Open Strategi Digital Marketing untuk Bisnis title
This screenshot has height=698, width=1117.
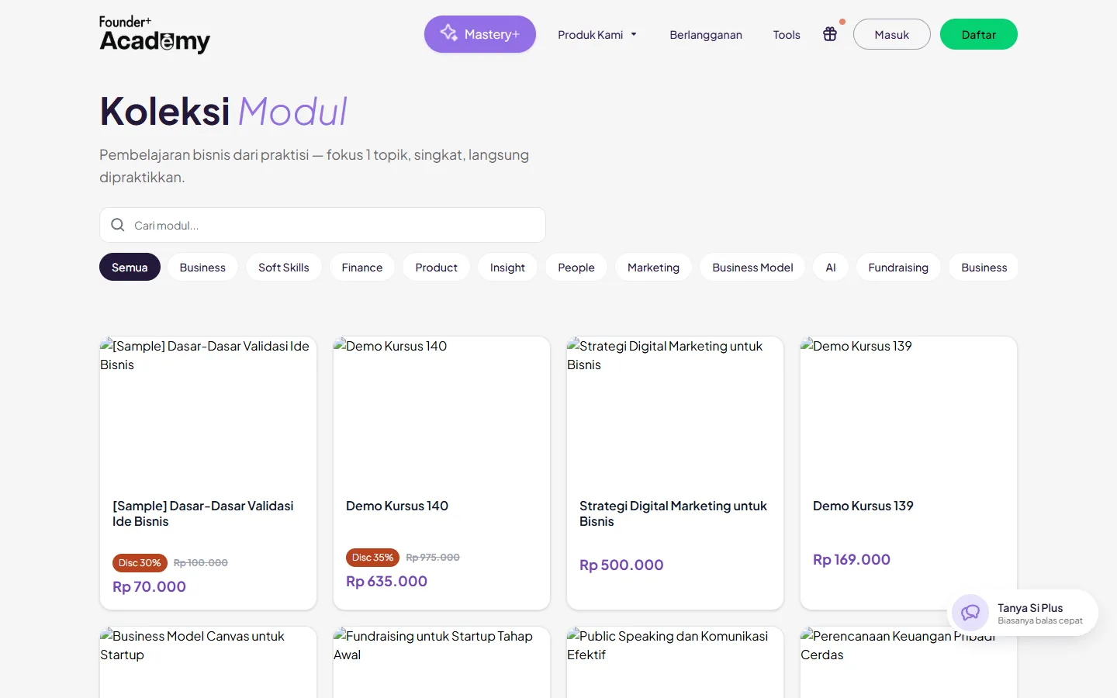(673, 513)
